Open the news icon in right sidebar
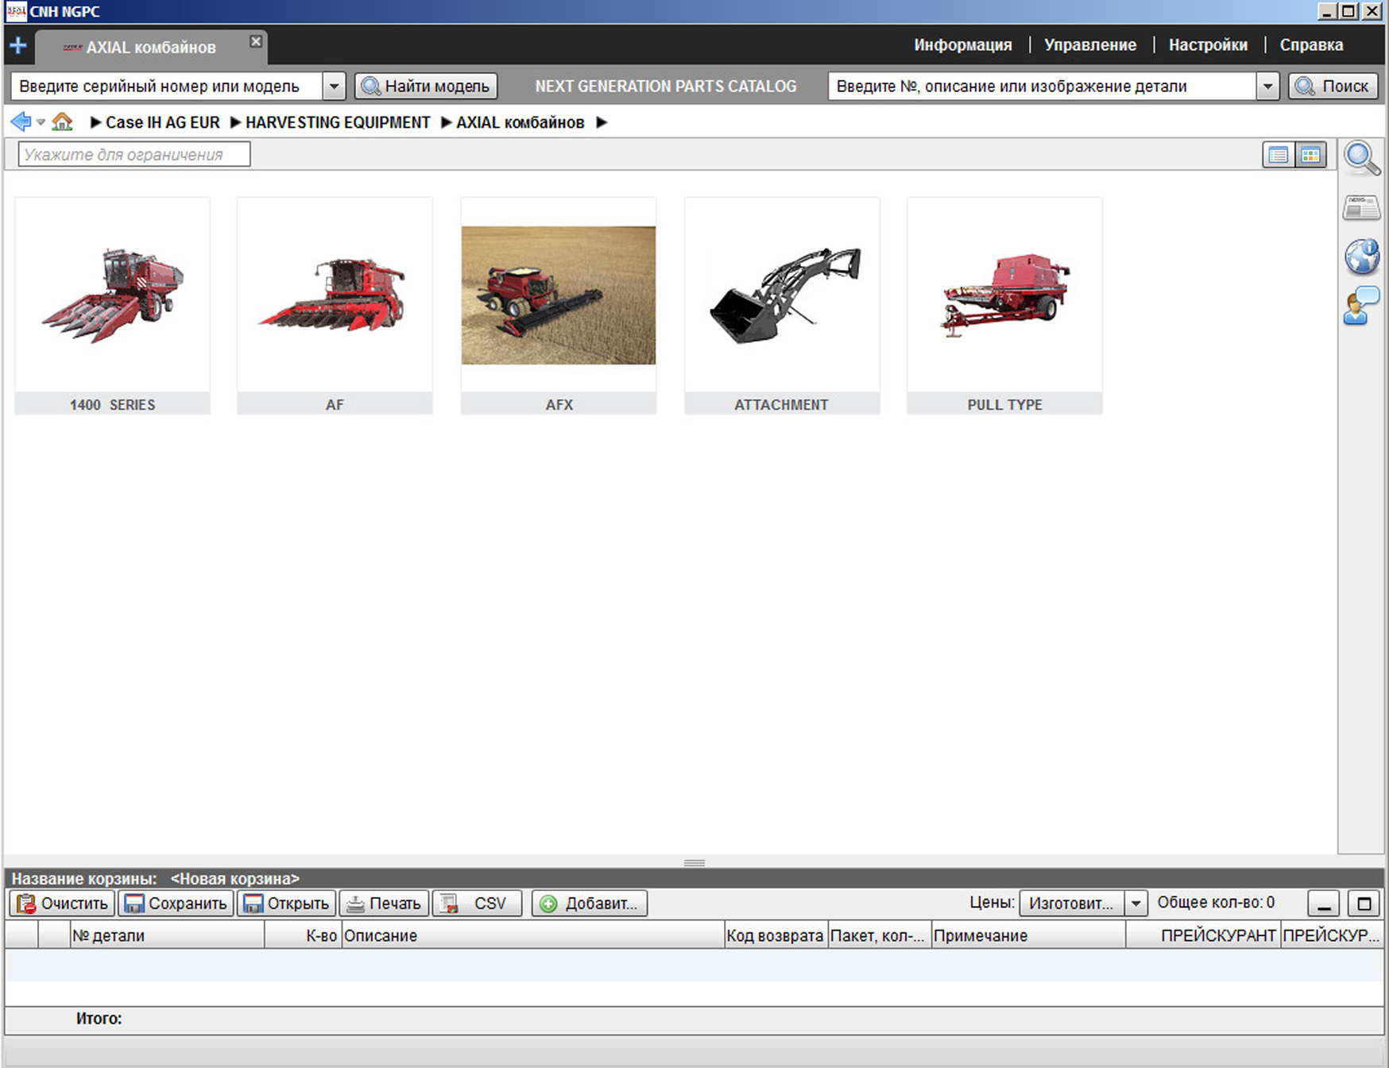The width and height of the screenshot is (1389, 1068). tap(1361, 208)
